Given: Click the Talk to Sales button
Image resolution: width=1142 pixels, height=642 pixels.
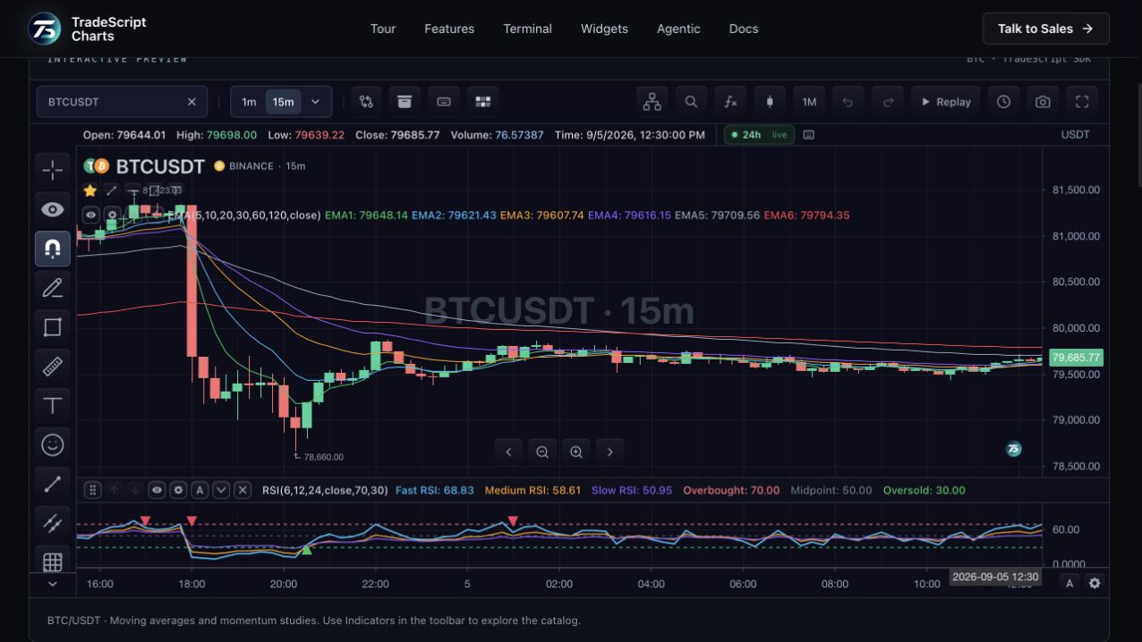Looking at the screenshot, I should [1045, 29].
